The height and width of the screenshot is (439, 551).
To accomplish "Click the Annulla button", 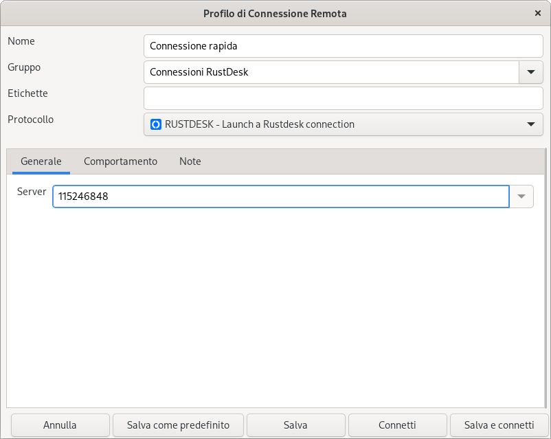I will 60,425.
